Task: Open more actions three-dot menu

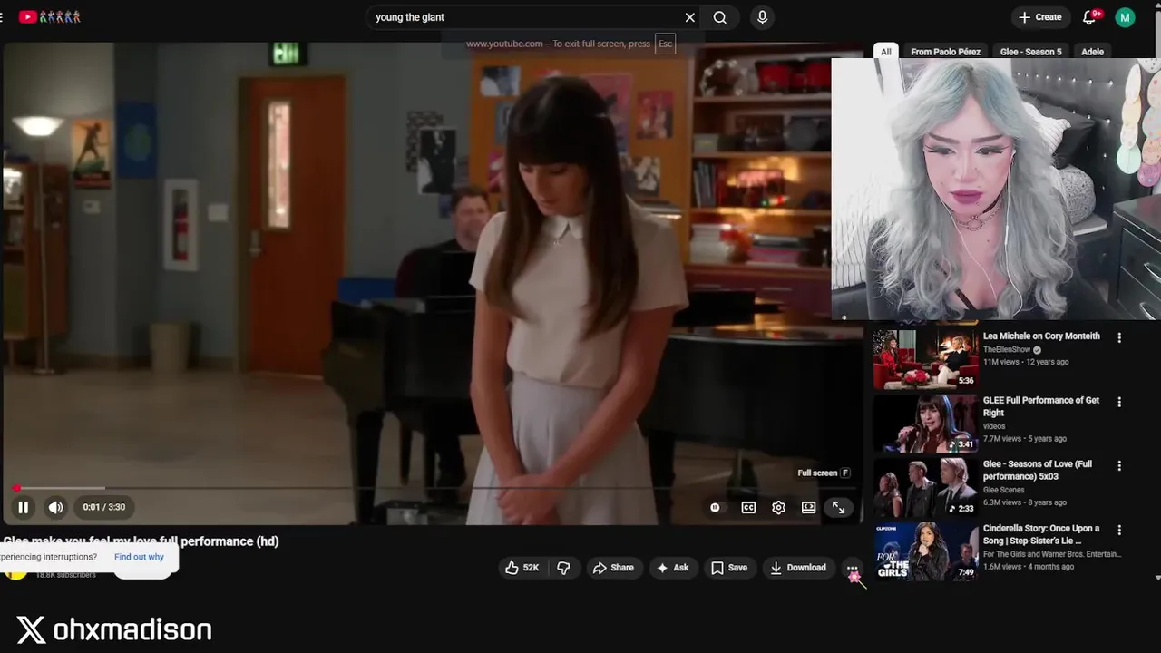Action: [853, 568]
